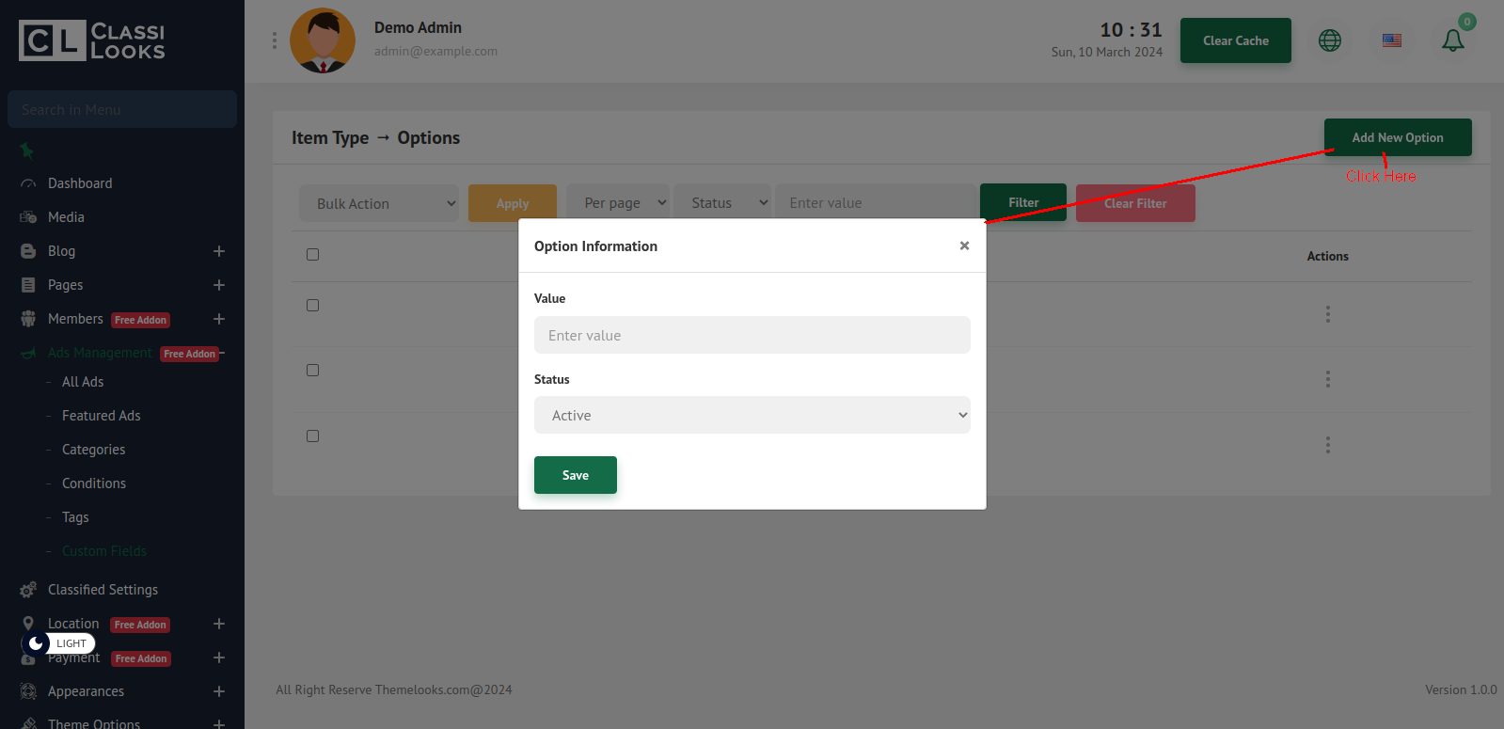Tick the third row's checkbox
Viewport: 1504px width, 729px height.
coord(313,436)
